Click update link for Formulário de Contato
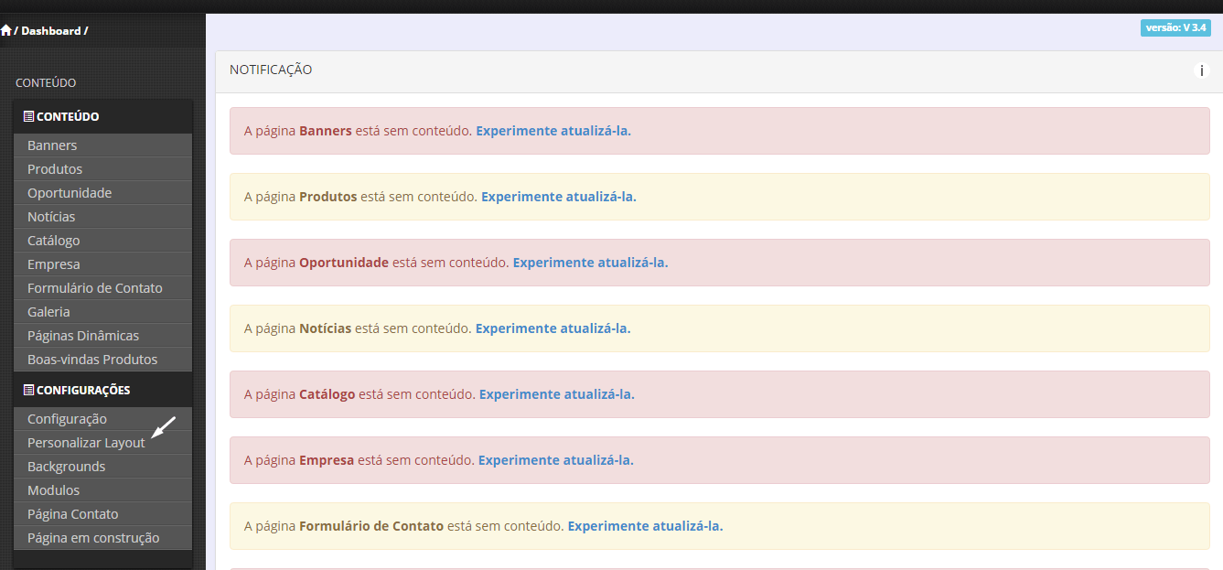The image size is (1223, 570). pyautogui.click(x=645, y=526)
